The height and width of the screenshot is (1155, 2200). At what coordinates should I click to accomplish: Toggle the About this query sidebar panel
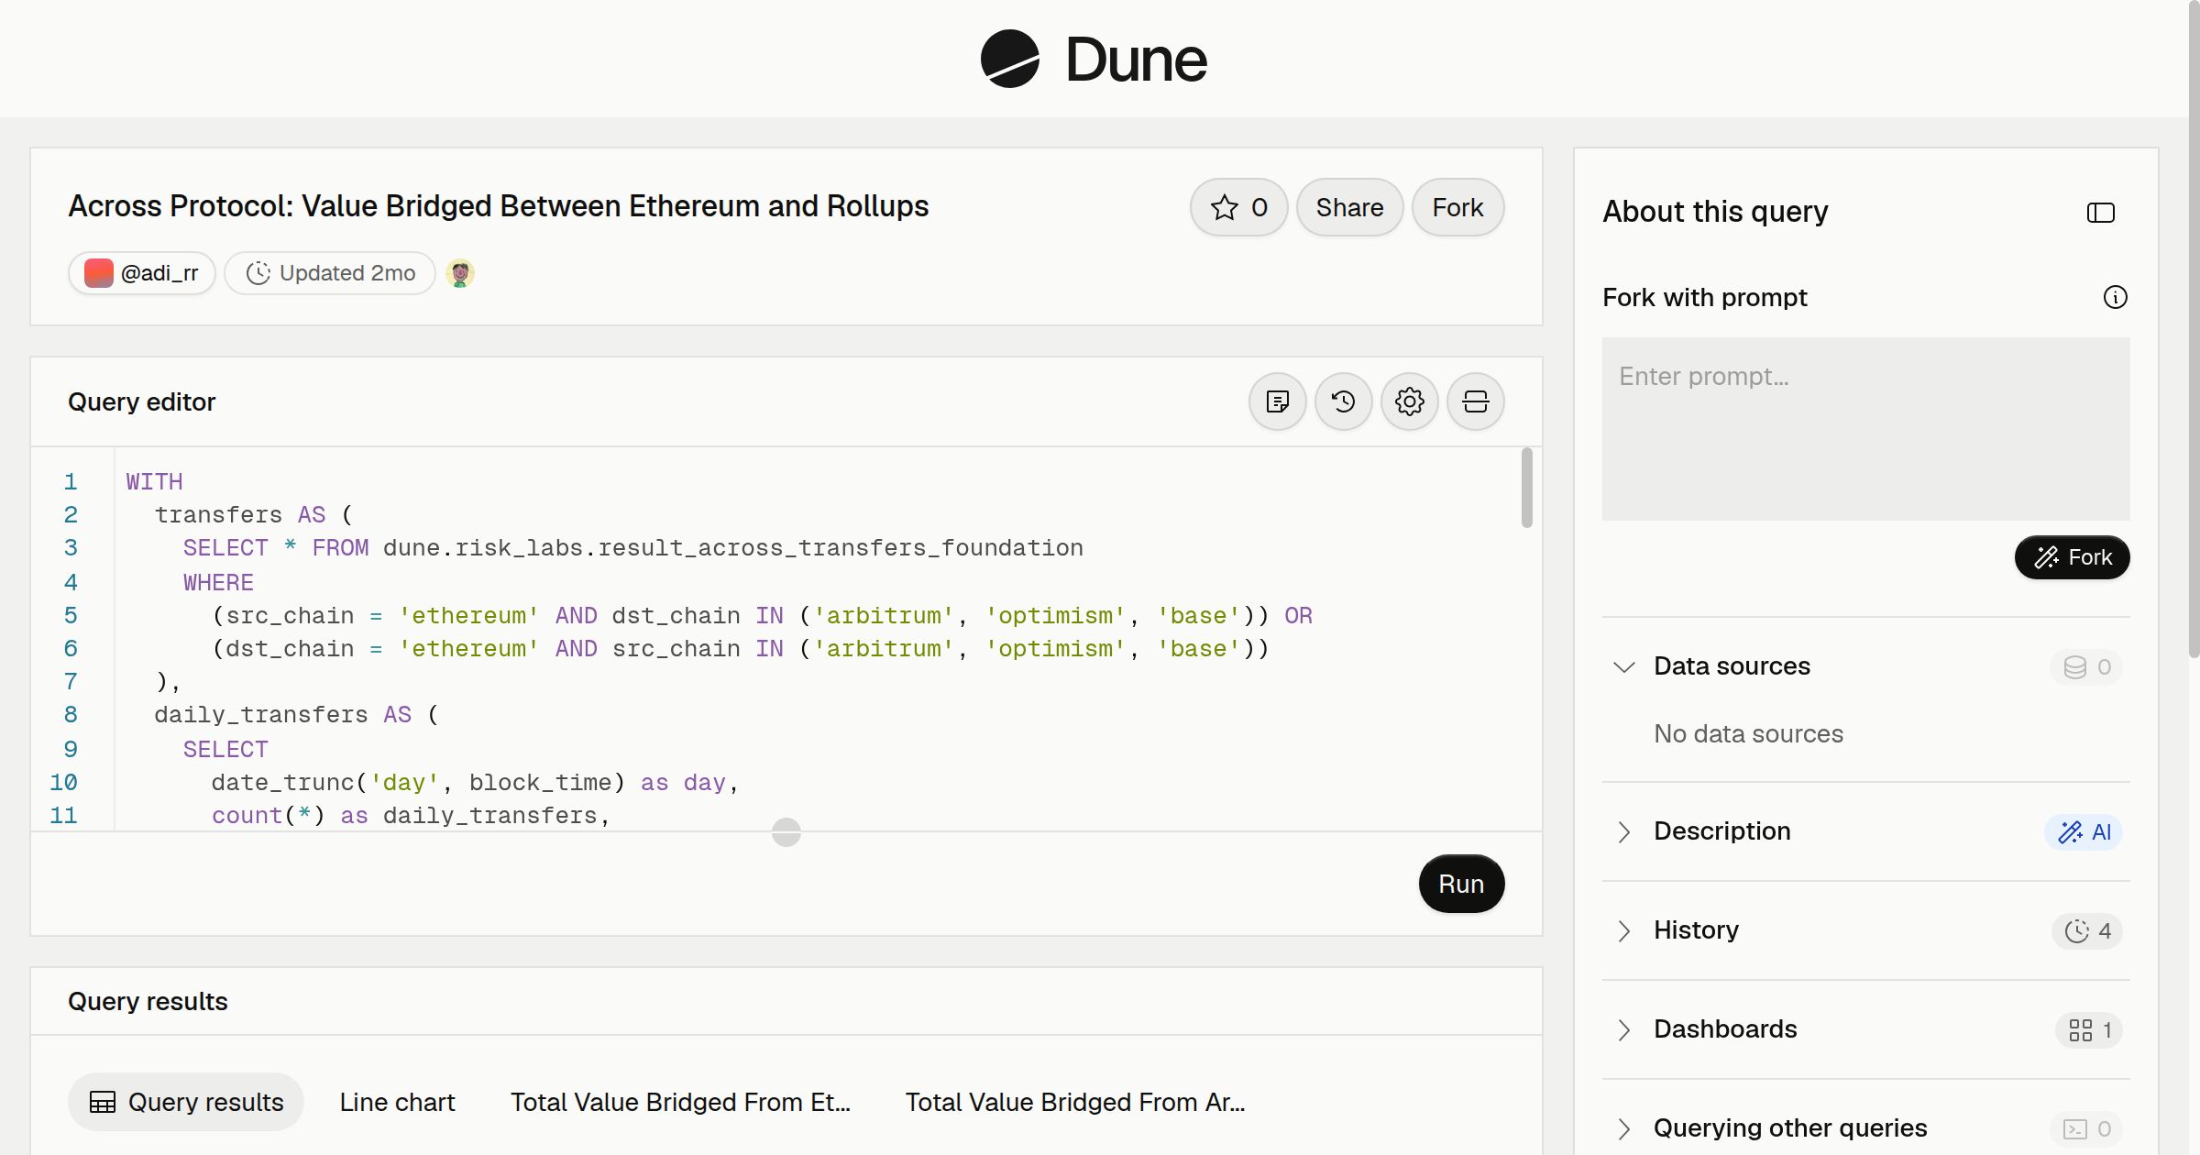pyautogui.click(x=2101, y=213)
